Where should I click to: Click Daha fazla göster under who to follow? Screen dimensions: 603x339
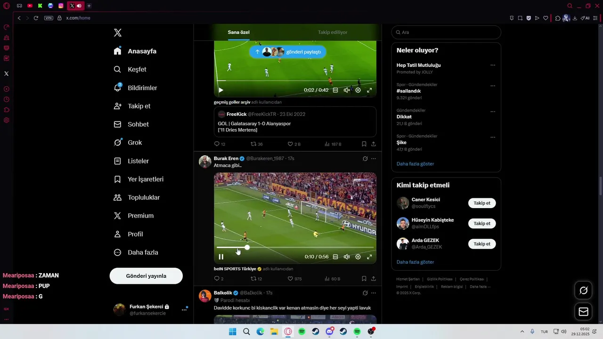[415, 262]
